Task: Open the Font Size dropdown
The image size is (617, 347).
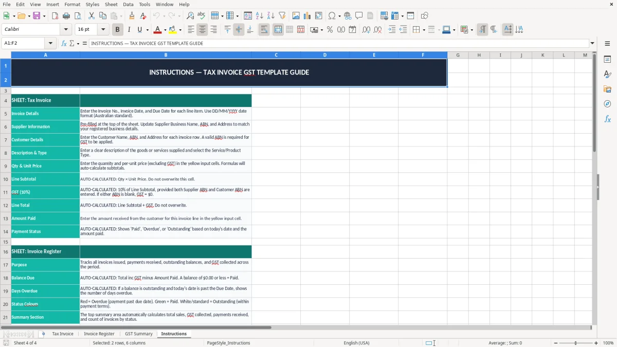Action: coord(103,30)
